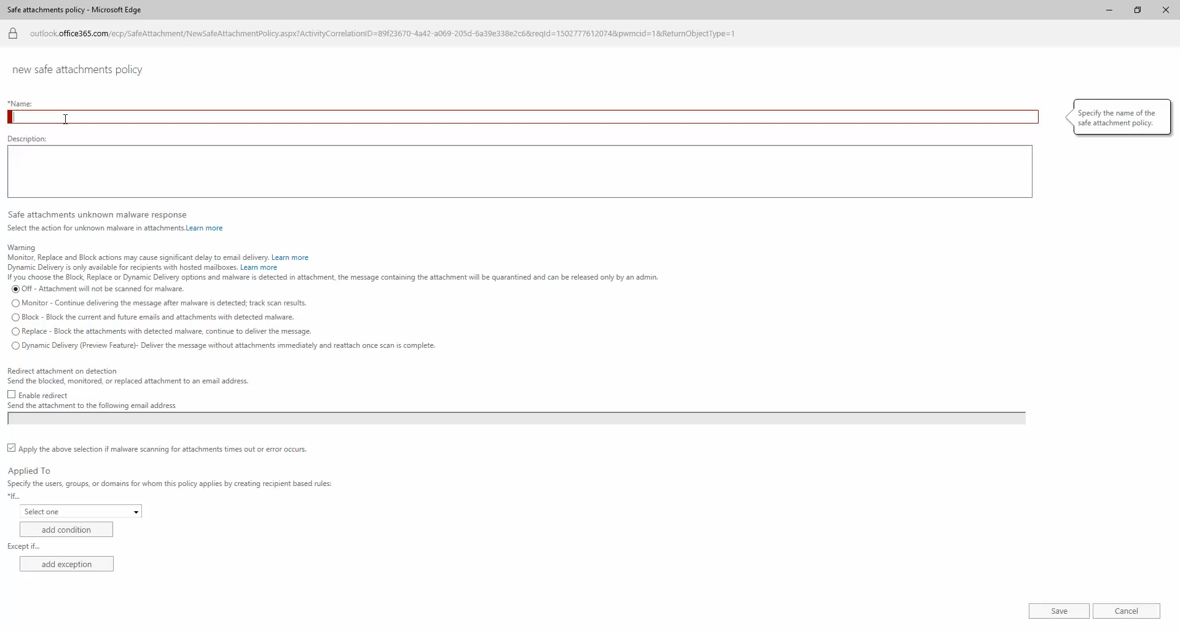Image resolution: width=1180 pixels, height=631 pixels.
Task: Open the 'Select one' condition dropdown
Action: 81,512
